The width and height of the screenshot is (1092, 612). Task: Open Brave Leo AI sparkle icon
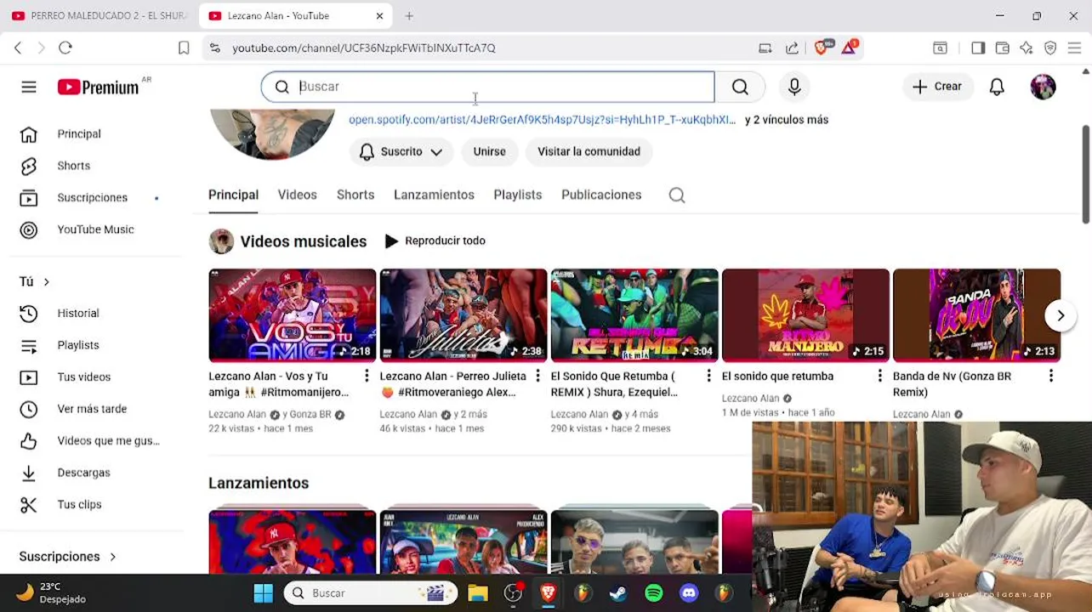1027,48
